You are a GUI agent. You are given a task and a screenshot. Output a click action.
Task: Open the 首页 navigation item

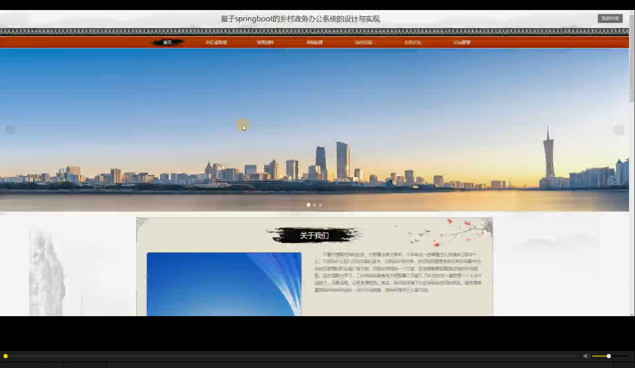(167, 42)
